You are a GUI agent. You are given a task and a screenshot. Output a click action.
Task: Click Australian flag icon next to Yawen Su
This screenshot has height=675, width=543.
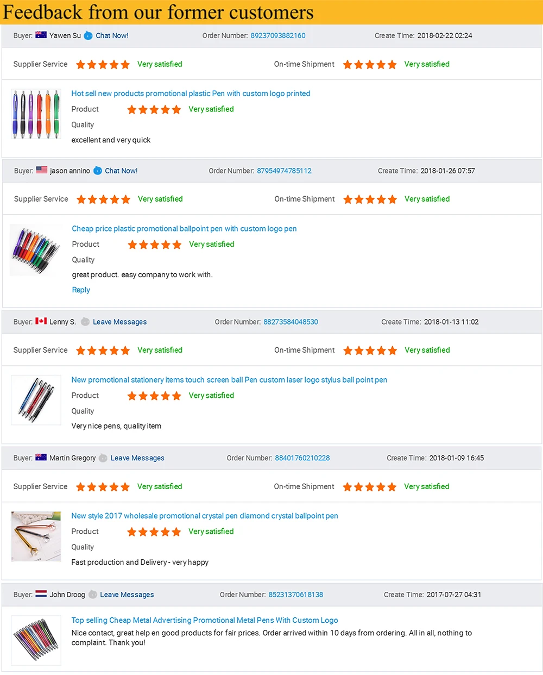(x=41, y=35)
